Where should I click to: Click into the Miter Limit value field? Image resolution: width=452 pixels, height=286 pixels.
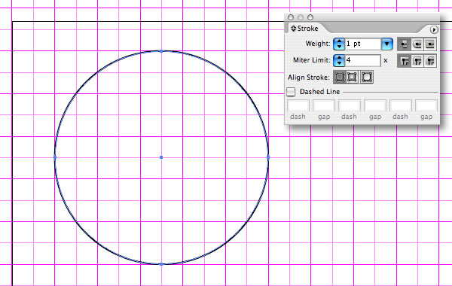pyautogui.click(x=362, y=60)
